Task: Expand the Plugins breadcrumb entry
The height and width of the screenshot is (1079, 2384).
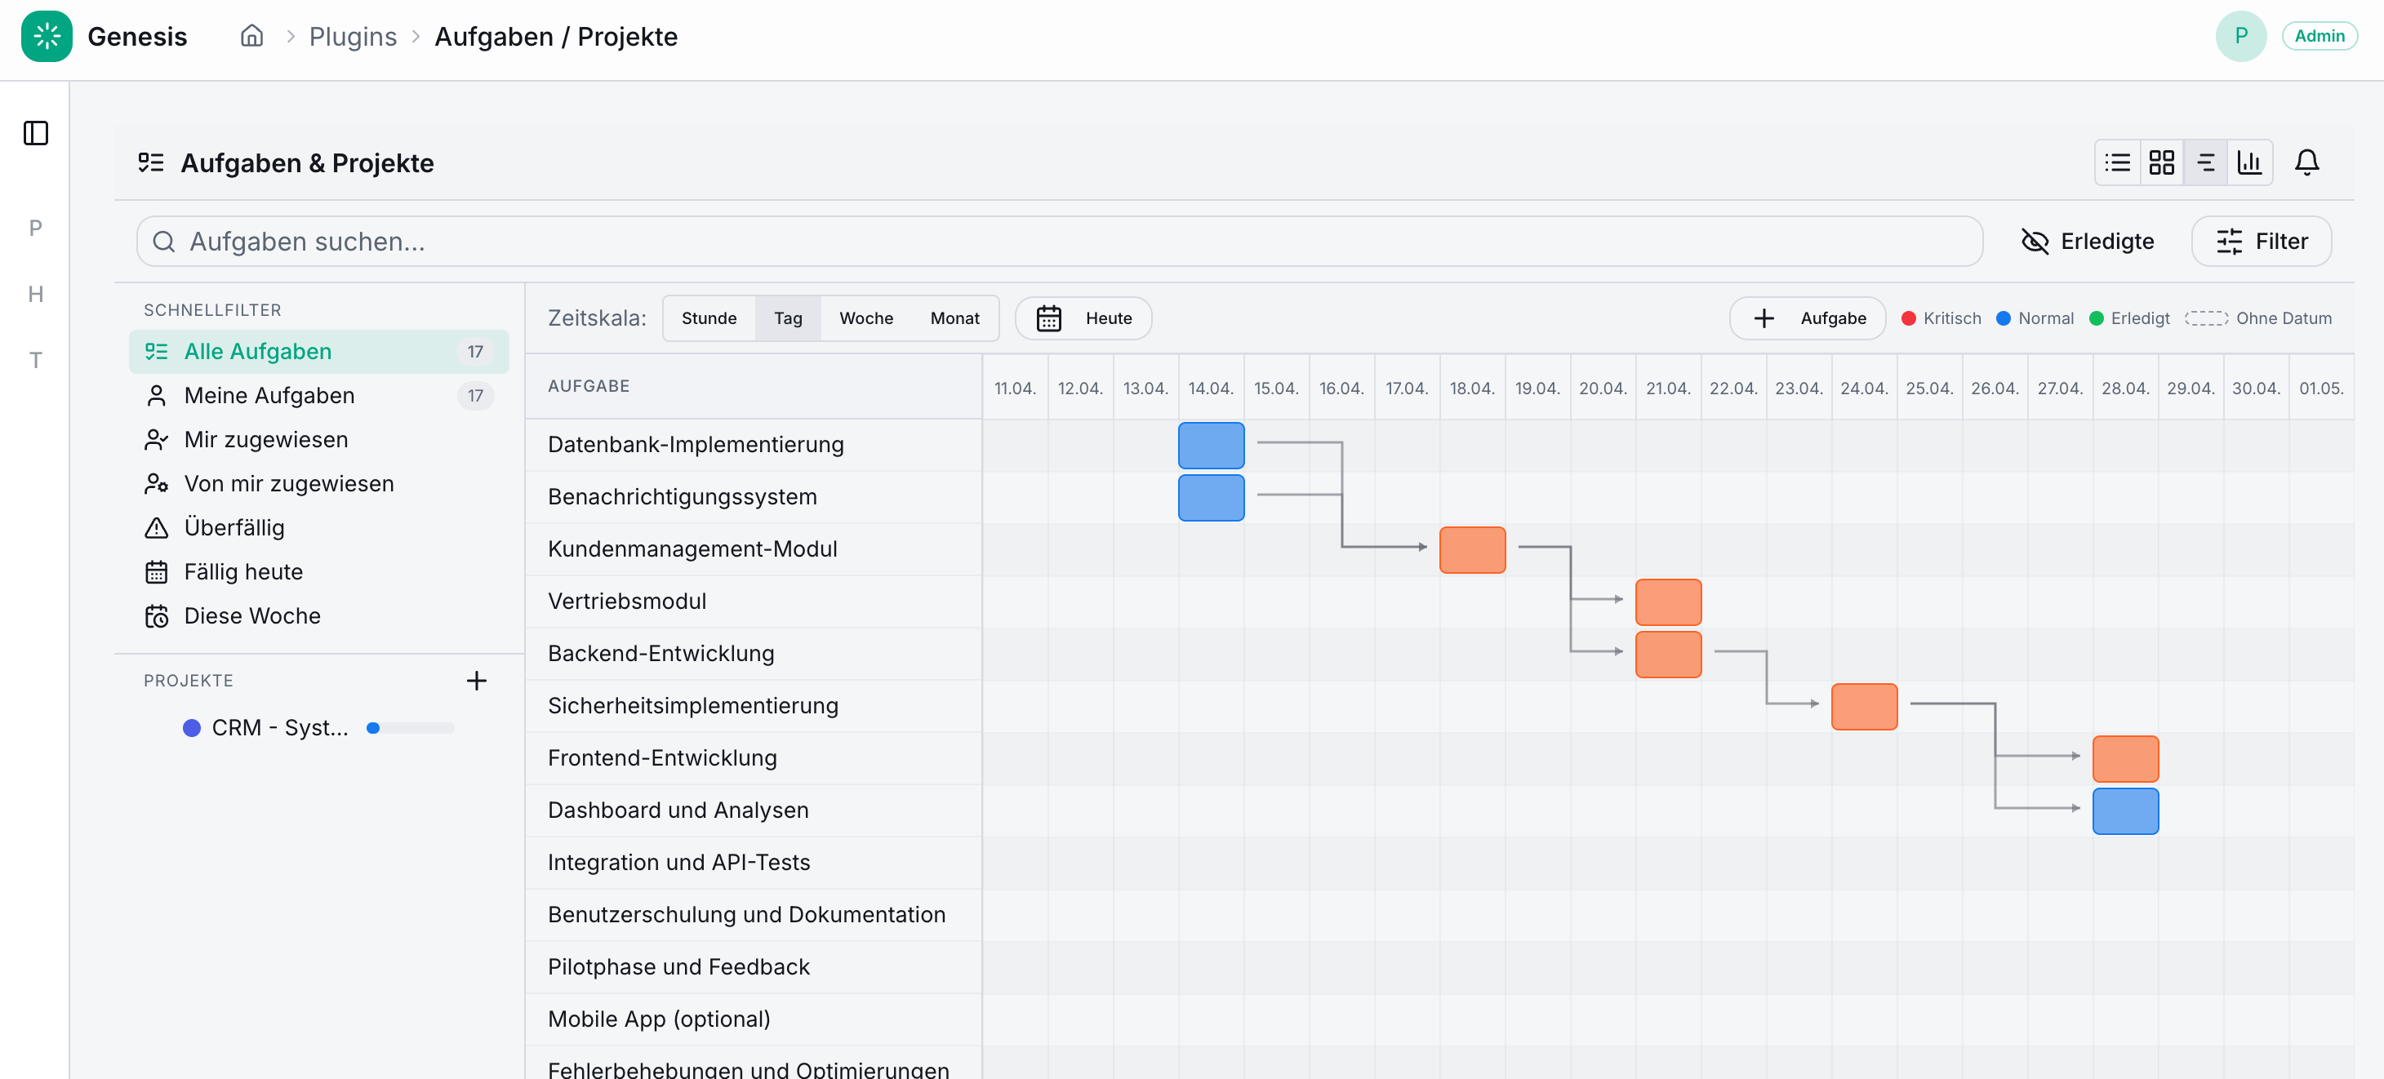Action: tap(353, 36)
